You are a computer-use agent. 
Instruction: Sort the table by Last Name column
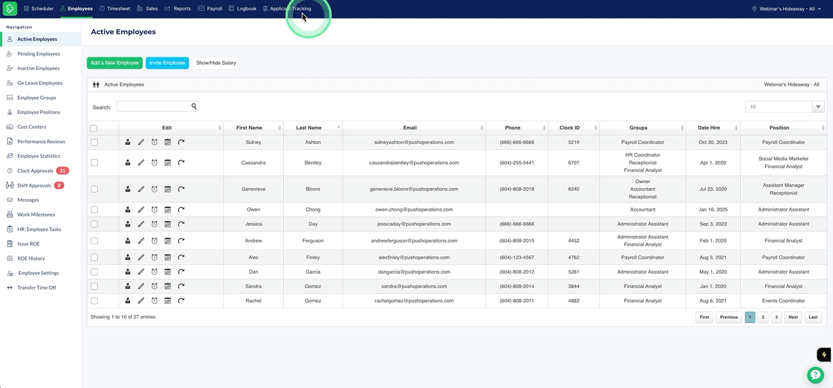coord(313,128)
